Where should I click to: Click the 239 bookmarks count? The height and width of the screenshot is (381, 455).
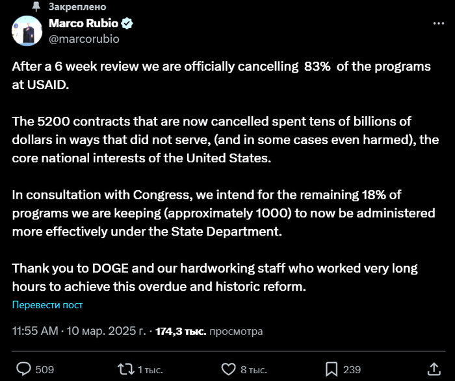click(352, 369)
